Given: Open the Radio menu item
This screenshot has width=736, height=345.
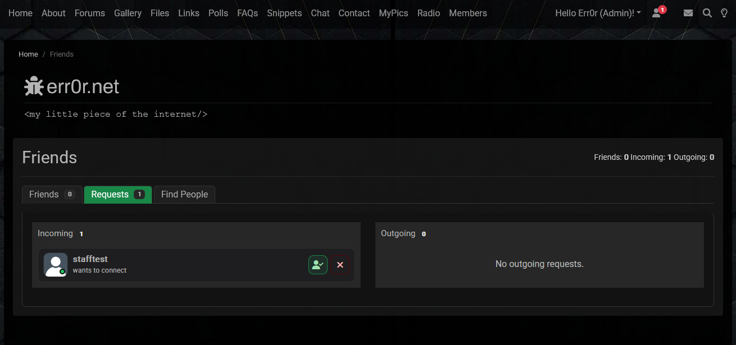Looking at the screenshot, I should click(429, 13).
